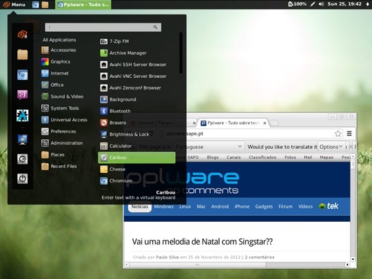Close the Pplware browser tab
Viewport: 372px width, 279px height.
click(x=265, y=123)
